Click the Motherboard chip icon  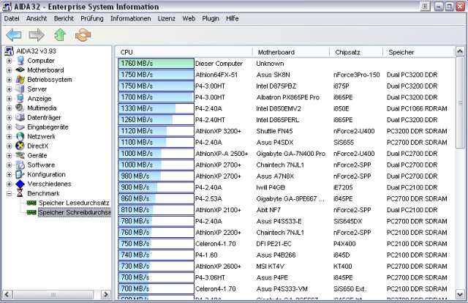(20, 70)
